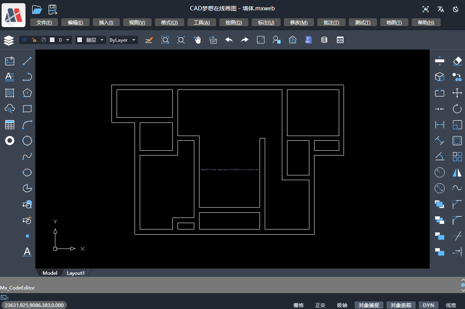465x309 pixels.
Task: Toggle 线宽 lineweight display
Action: 451,305
